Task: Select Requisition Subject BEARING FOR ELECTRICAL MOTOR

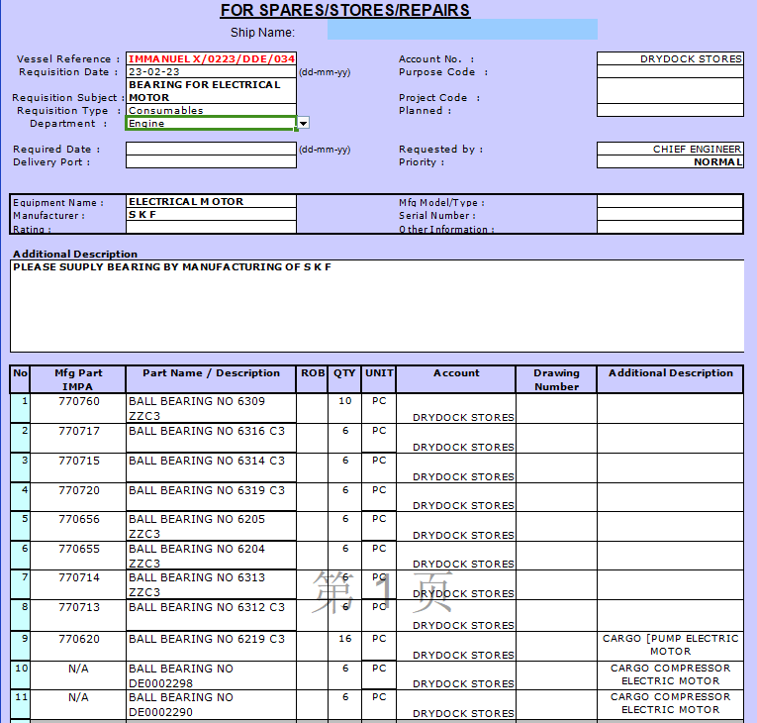Action: tap(211, 91)
